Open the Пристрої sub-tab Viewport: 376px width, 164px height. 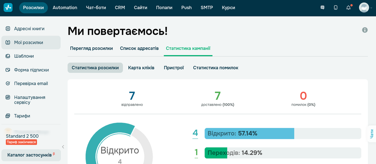174,68
